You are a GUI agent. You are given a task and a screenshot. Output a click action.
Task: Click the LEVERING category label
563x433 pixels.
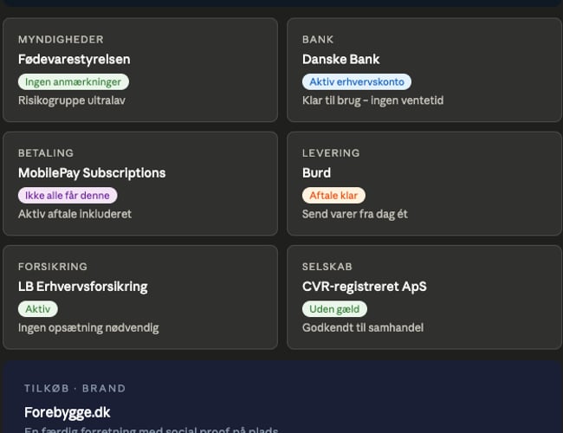pos(331,153)
